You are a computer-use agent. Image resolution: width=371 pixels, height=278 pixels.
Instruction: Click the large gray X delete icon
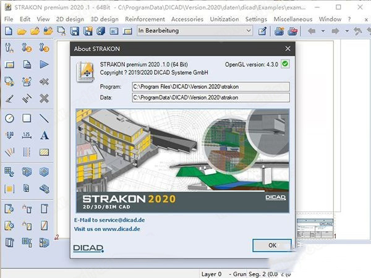pos(45,98)
